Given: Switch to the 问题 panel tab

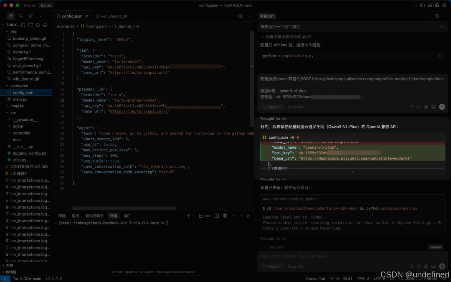Looking at the screenshot, I should (62, 216).
